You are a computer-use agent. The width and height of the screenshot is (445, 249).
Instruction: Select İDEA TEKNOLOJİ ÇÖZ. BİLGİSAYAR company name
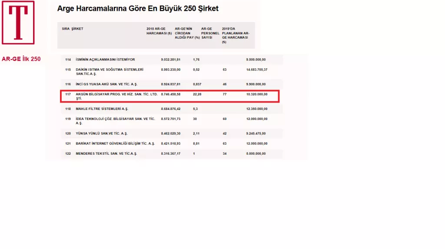pyautogui.click(x=116, y=121)
